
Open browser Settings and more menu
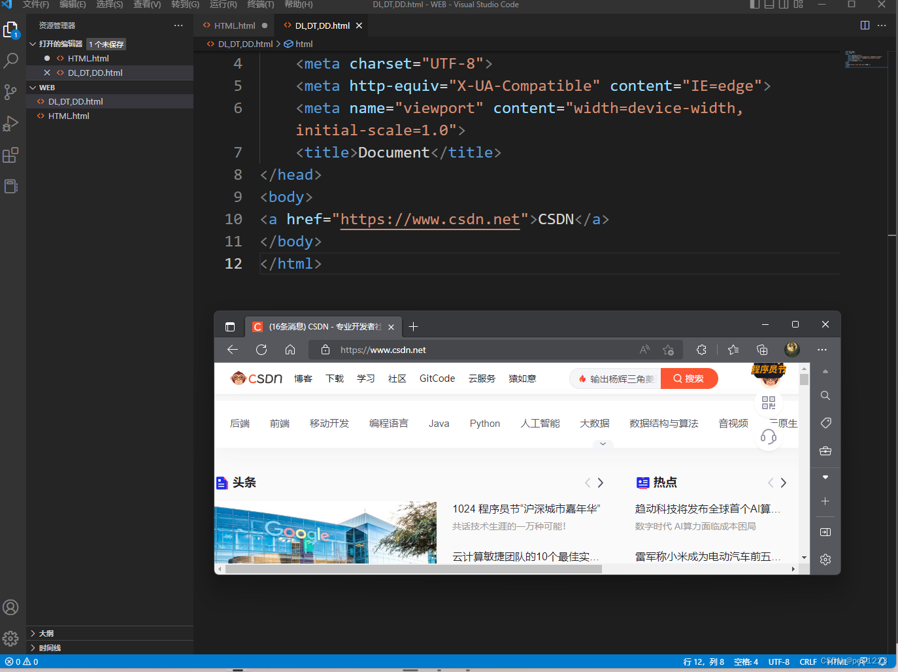pyautogui.click(x=822, y=350)
